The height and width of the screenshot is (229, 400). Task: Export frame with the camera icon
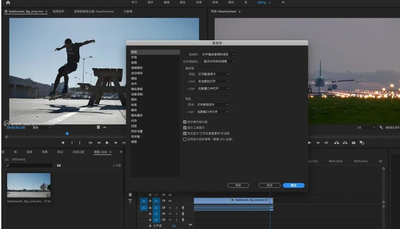(x=354, y=143)
